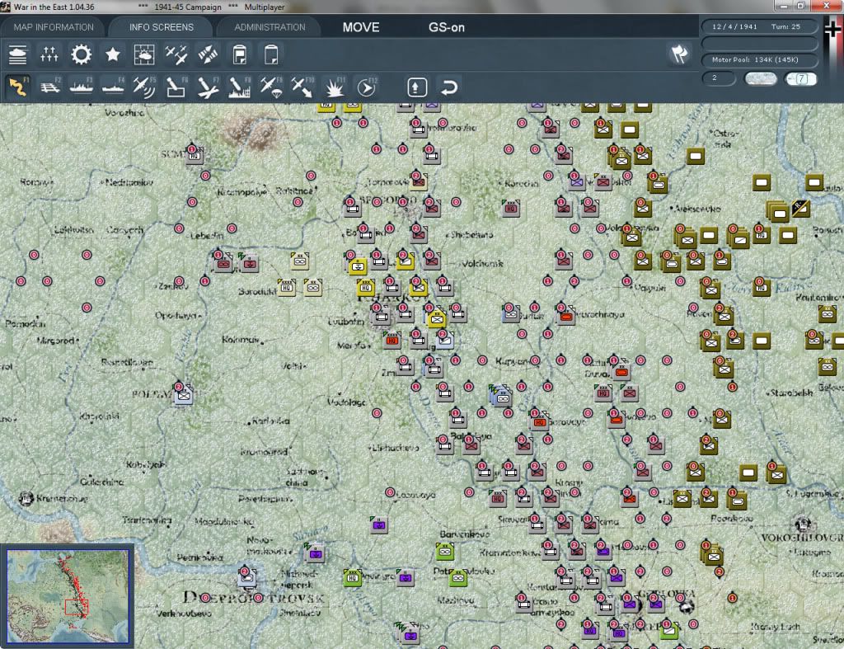Click the Kremenchug city icon
This screenshot has height=649, width=844.
[x=26, y=498]
